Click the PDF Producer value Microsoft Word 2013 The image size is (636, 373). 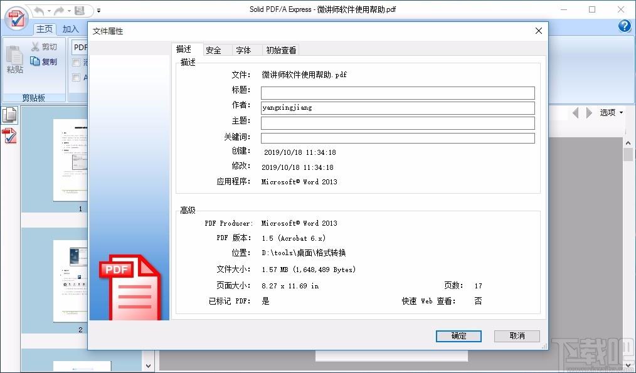coord(299,223)
